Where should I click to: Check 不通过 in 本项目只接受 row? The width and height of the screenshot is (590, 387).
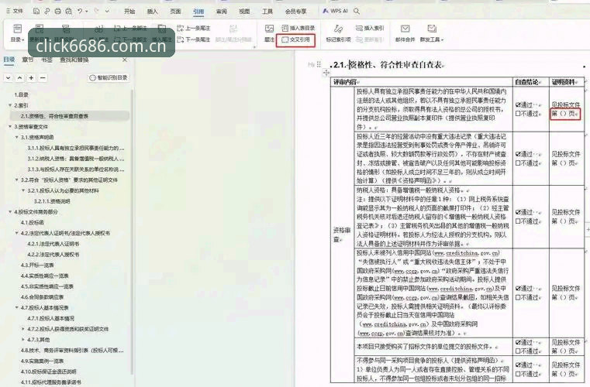click(518, 351)
